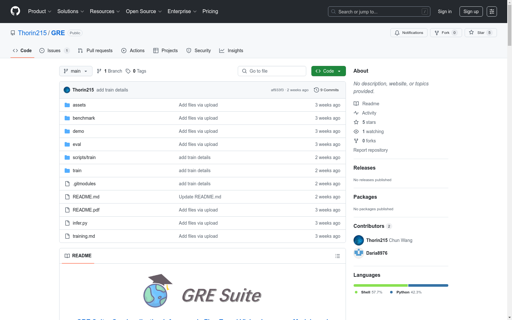
Task: Click the GitHub logo icon
Action: (15, 11)
